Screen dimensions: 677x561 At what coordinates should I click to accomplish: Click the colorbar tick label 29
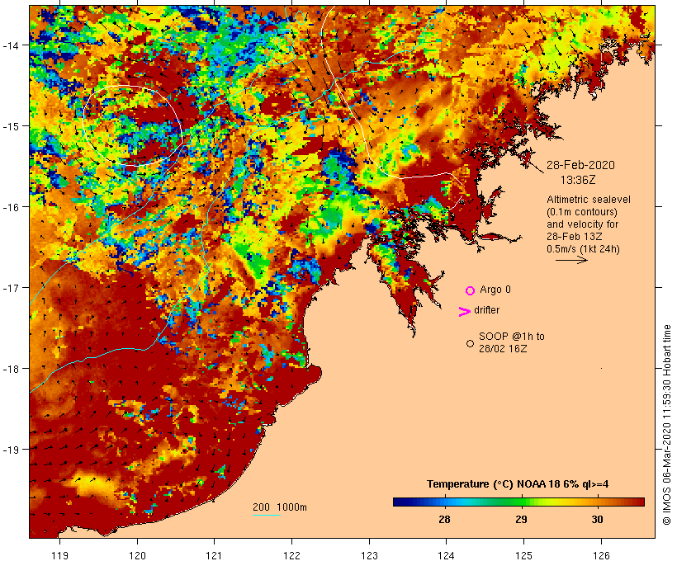point(522,519)
